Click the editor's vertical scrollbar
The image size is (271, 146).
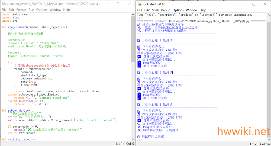pyautogui.click(x=133, y=41)
